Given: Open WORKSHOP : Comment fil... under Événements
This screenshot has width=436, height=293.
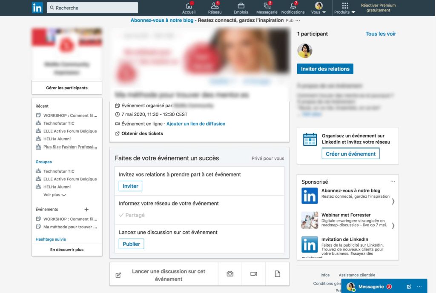Looking at the screenshot, I should 67,219.
